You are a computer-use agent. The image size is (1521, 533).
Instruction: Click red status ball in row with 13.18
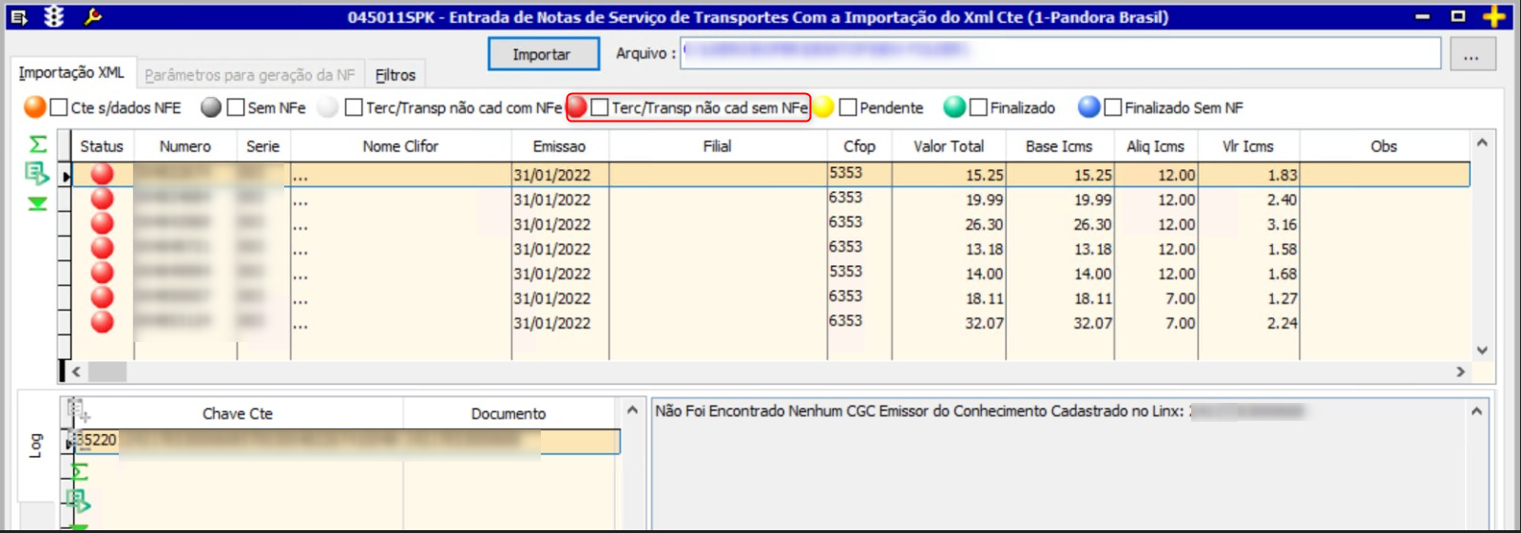tap(102, 248)
